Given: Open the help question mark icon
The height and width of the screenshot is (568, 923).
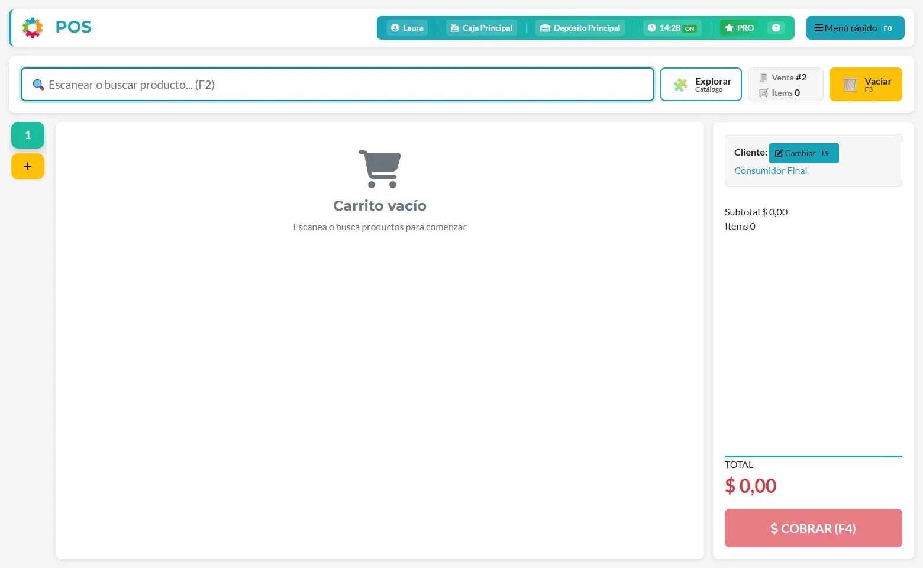Looking at the screenshot, I should coord(776,28).
